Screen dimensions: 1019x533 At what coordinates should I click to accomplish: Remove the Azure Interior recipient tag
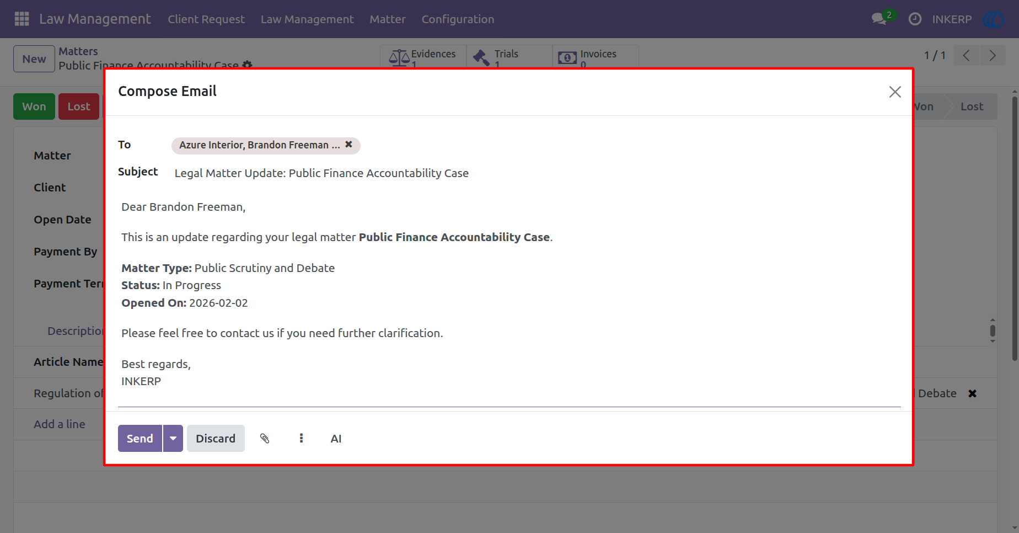pos(348,144)
